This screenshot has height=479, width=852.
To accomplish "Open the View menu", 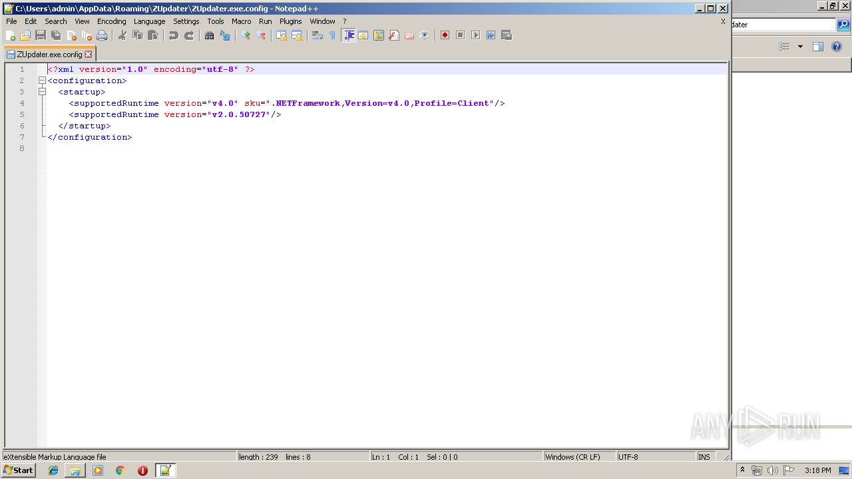I will (x=82, y=21).
